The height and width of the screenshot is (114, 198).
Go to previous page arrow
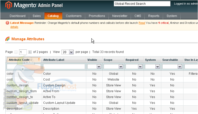[16, 52]
